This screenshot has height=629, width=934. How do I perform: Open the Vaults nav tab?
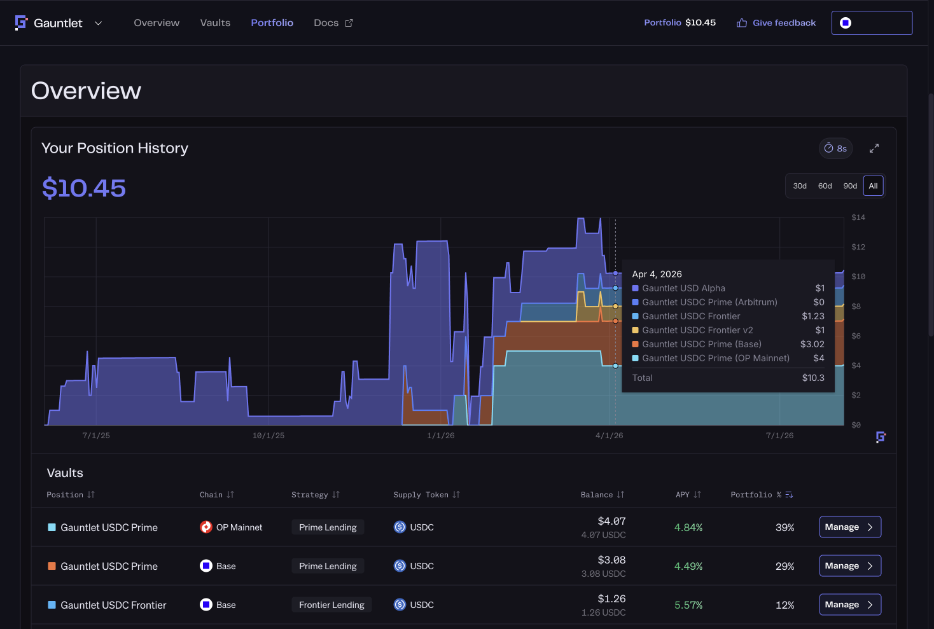(215, 23)
